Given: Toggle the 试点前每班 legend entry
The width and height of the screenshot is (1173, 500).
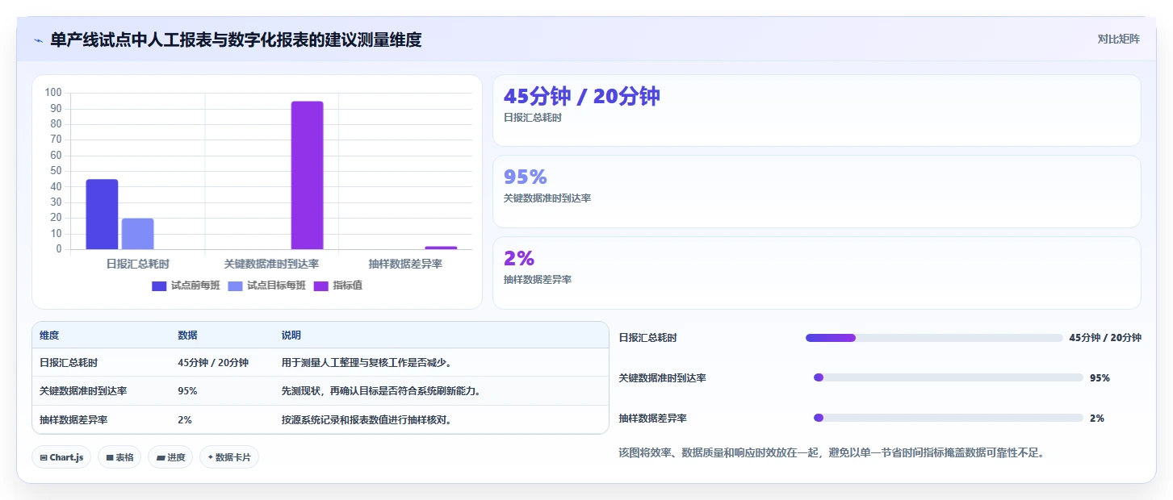Looking at the screenshot, I should click(186, 285).
